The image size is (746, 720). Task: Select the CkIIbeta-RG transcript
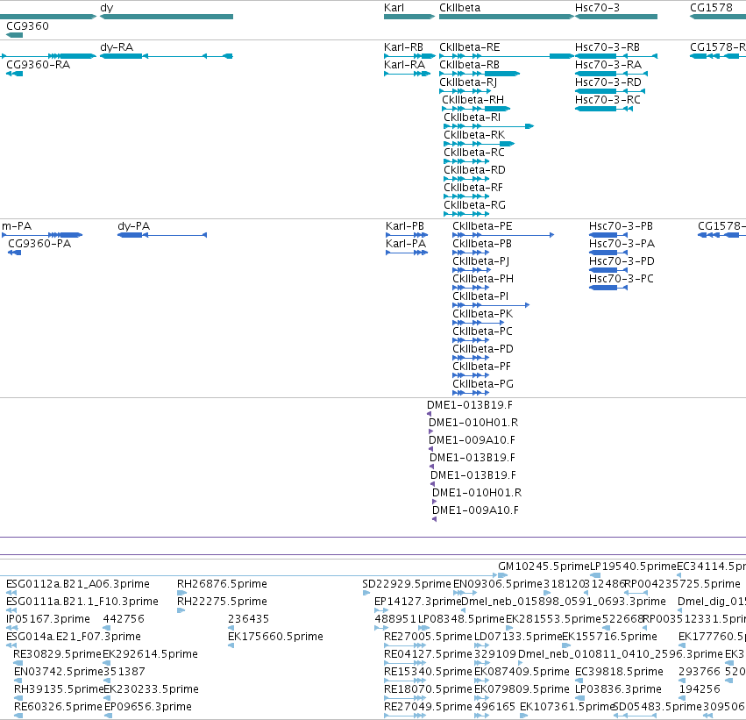(x=474, y=205)
